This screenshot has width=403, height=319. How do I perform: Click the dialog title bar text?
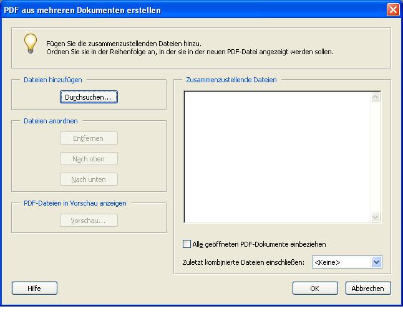click(x=82, y=10)
